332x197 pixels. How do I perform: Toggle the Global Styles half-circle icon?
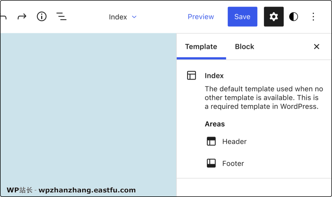293,17
